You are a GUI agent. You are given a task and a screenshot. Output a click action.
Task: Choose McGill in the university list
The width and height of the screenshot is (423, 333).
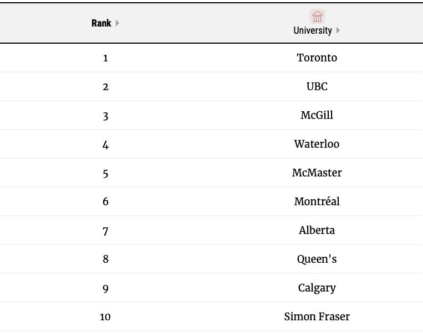(x=317, y=115)
